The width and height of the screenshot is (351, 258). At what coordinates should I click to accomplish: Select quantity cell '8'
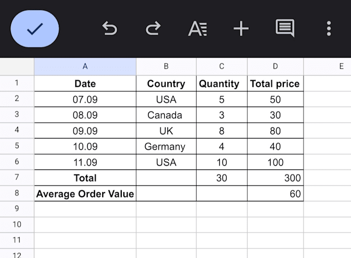point(221,130)
